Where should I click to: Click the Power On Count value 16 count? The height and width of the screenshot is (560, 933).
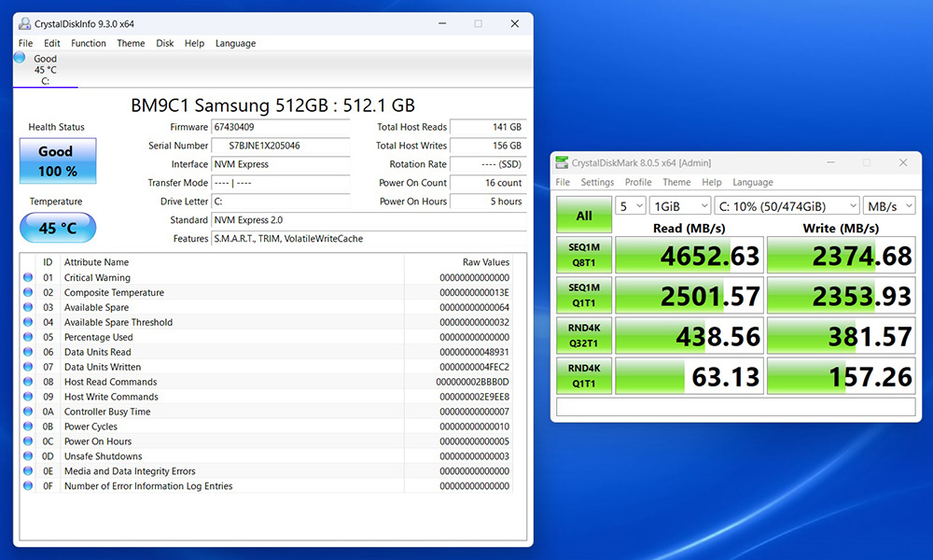pos(488,183)
